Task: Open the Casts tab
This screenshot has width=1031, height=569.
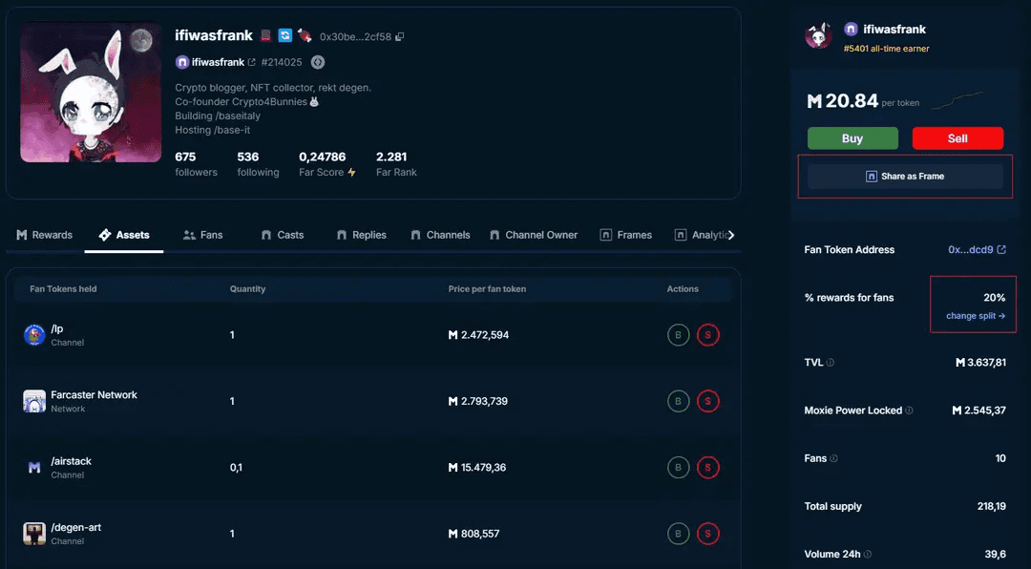Action: [x=283, y=235]
